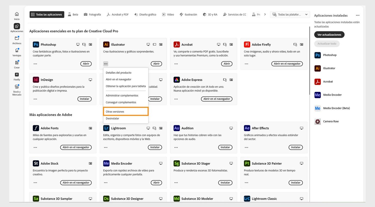Viewport: 375px width, 207px height.
Task: Switch to the Acrobat y PDF tab
Action: [117, 15]
